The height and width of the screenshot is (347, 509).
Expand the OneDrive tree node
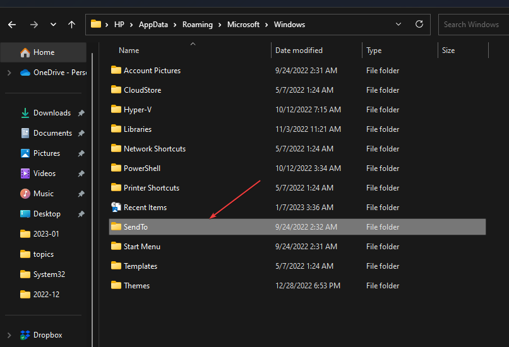[9, 73]
